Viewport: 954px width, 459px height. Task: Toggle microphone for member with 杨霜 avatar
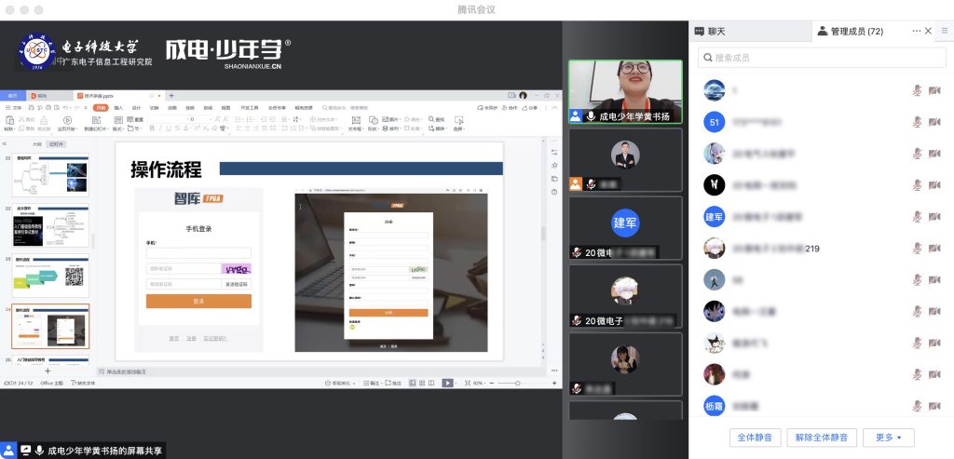pos(917,407)
